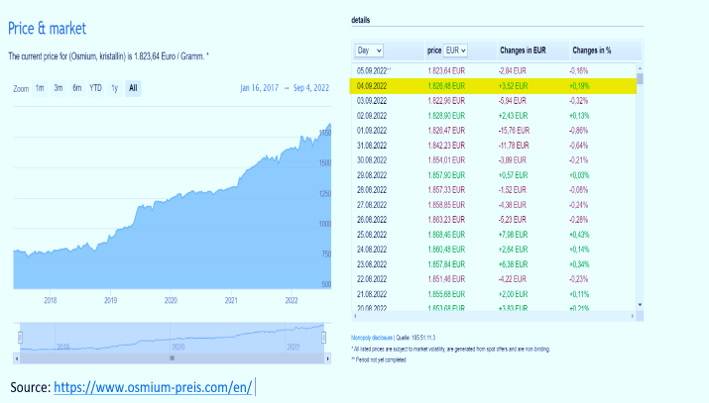
Task: Click the chart scrollbar right arrow
Action: (x=327, y=358)
